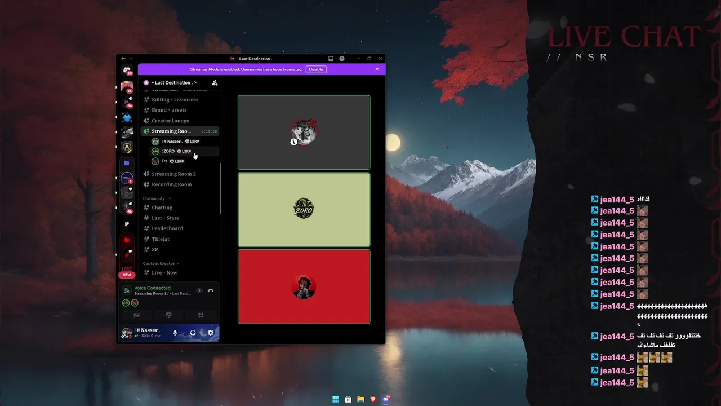Open user settings gear icon
The image size is (721, 406).
tap(211, 333)
